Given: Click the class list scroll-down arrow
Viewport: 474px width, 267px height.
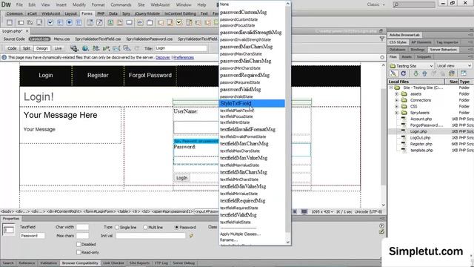Looking at the screenshot, I should pos(287,242).
